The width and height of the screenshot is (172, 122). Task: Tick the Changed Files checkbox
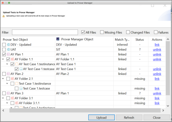tap(128, 32)
